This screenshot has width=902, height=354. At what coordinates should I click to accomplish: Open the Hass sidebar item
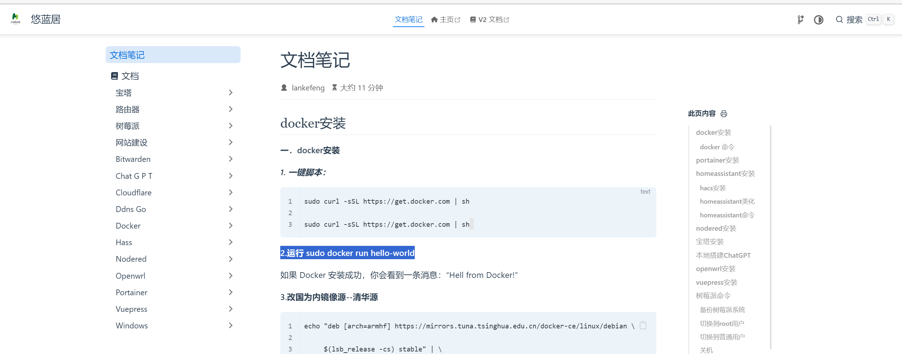(174, 242)
